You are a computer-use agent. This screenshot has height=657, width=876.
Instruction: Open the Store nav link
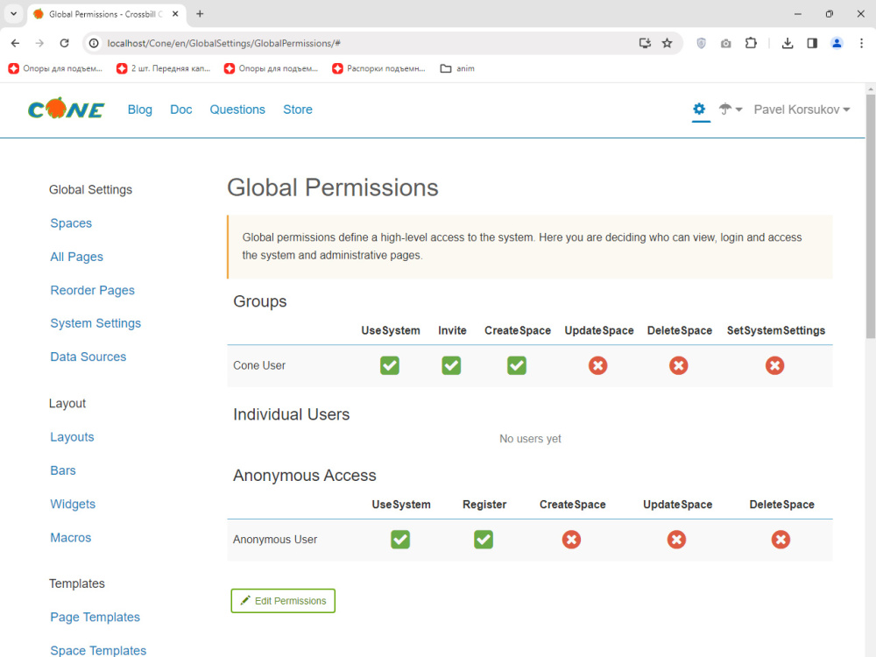[298, 109]
